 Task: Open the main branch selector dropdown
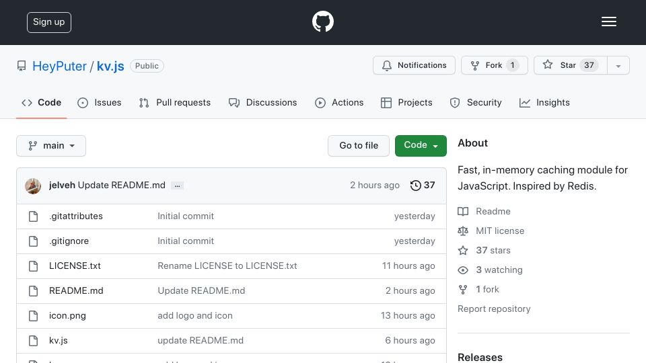[x=51, y=146]
